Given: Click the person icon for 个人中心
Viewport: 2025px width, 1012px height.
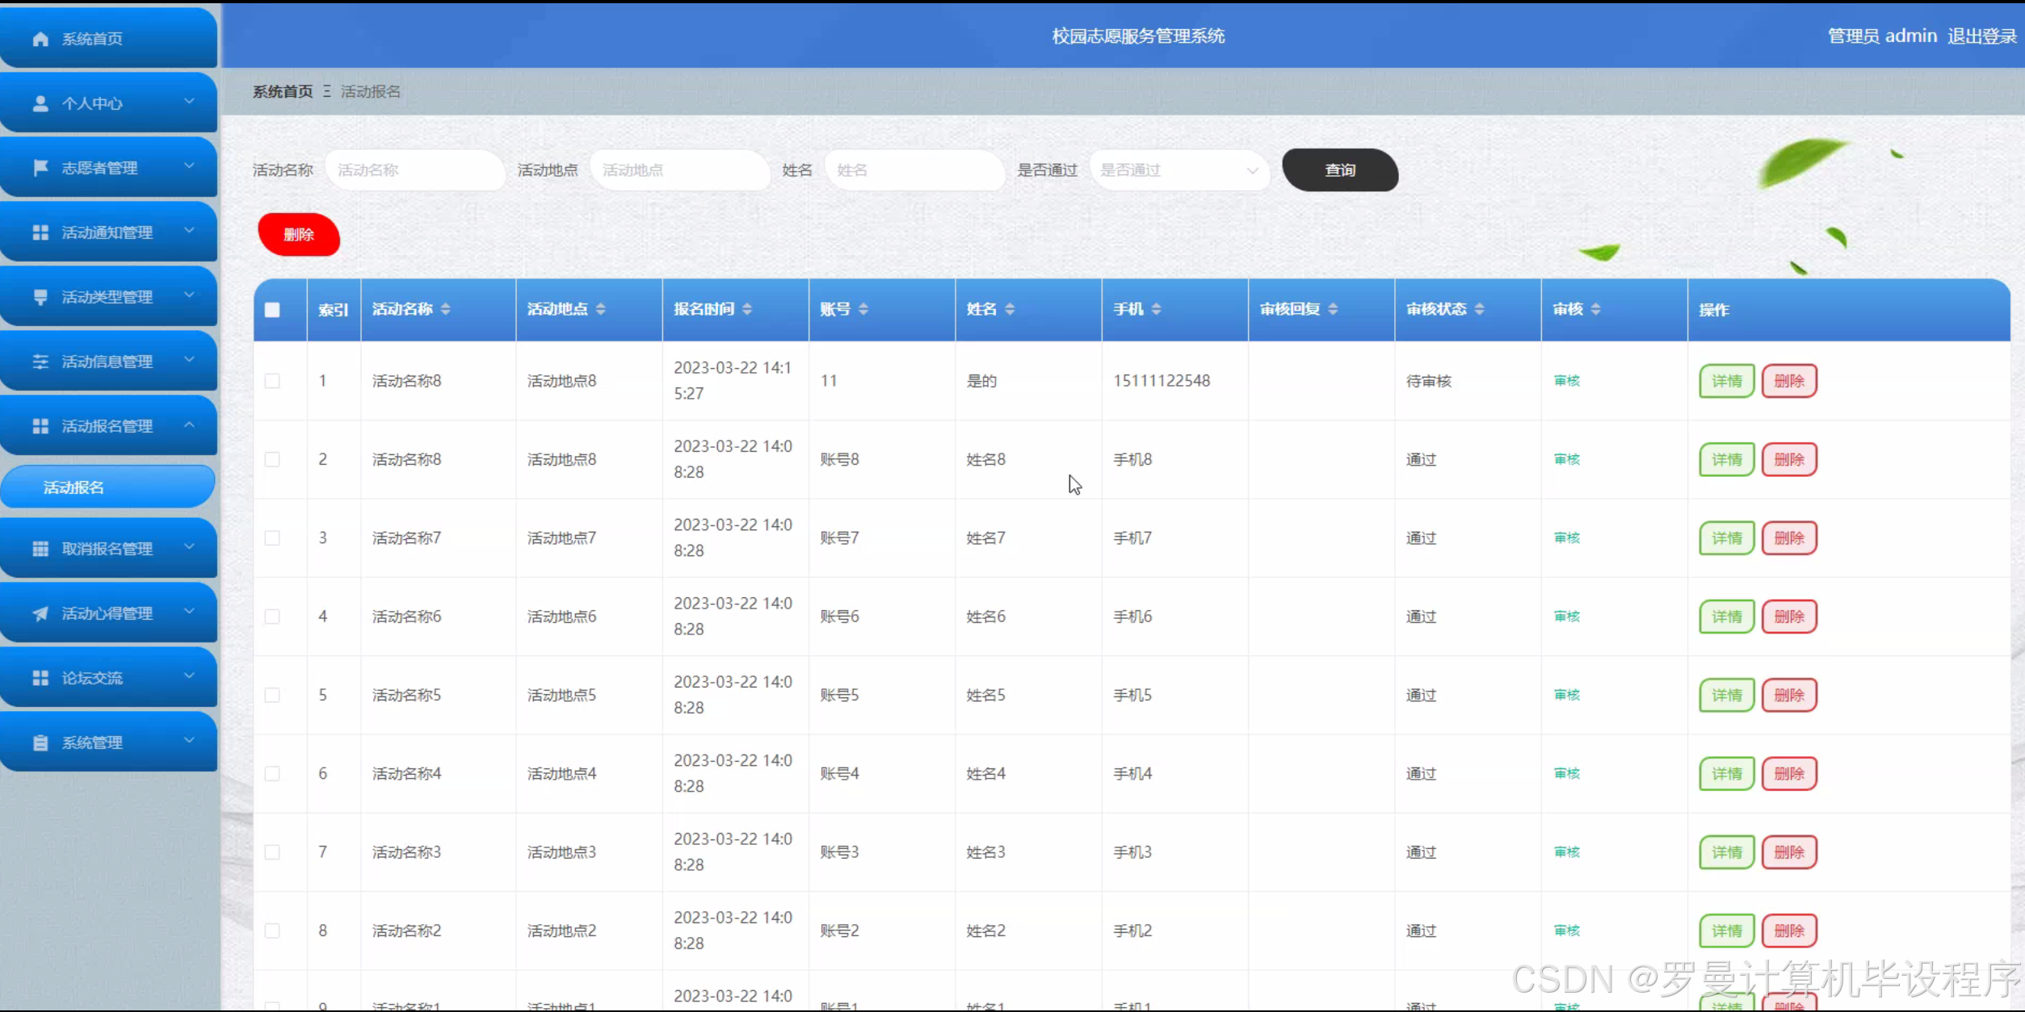Looking at the screenshot, I should (x=40, y=103).
